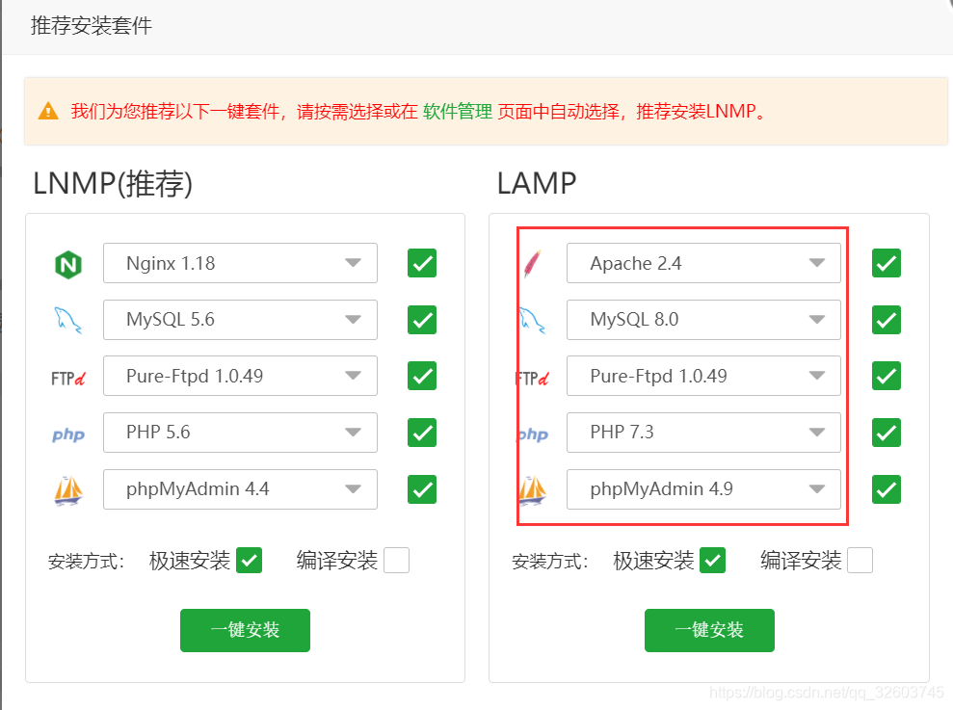Click the Apache feather icon in LAMP
The height and width of the screenshot is (710, 953).
click(x=533, y=263)
